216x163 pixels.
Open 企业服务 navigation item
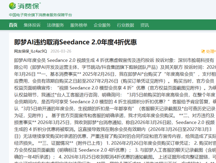[102, 25]
